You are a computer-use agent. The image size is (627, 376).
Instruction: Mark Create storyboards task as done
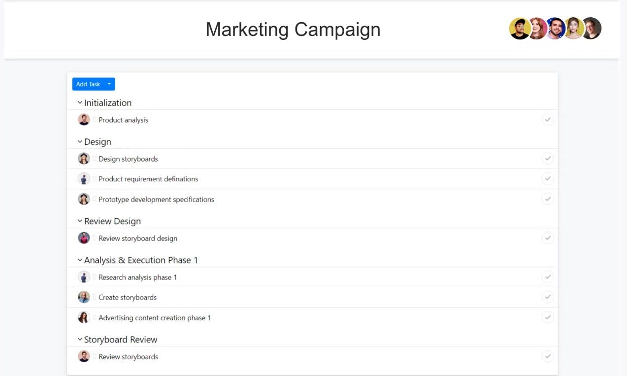548,297
